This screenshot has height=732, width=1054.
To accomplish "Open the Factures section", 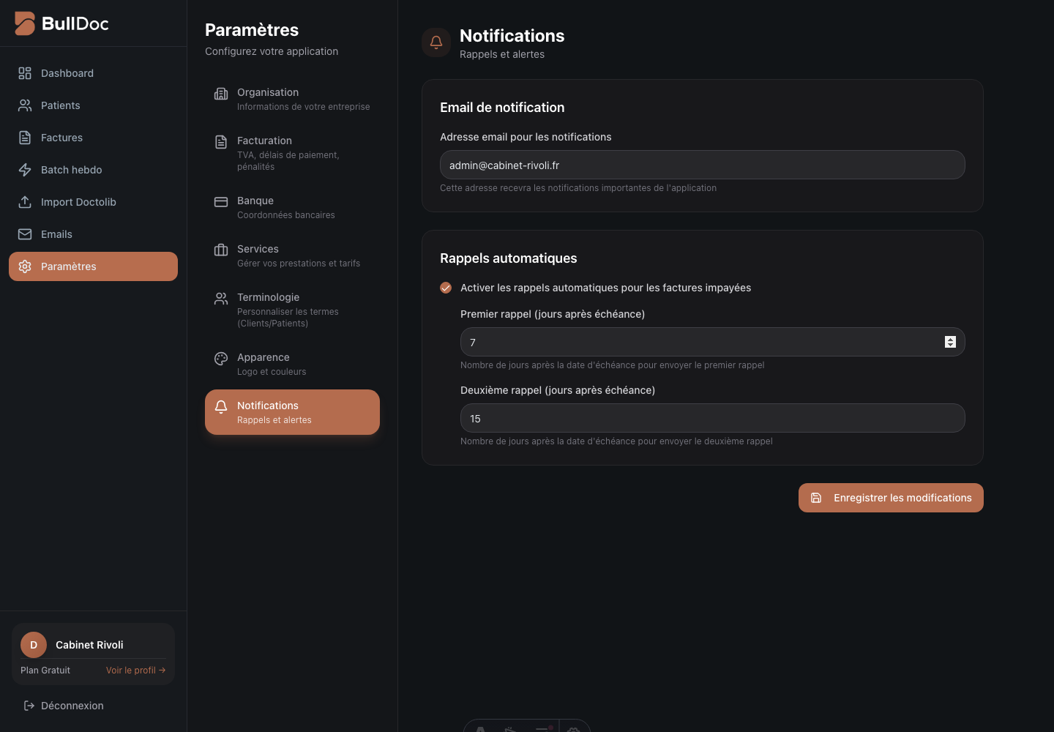I will (93, 138).
